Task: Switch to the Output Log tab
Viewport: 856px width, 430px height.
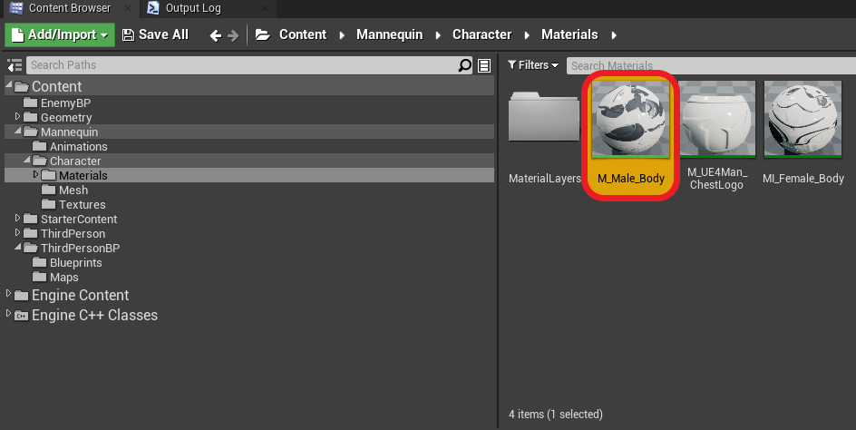Action: click(193, 8)
